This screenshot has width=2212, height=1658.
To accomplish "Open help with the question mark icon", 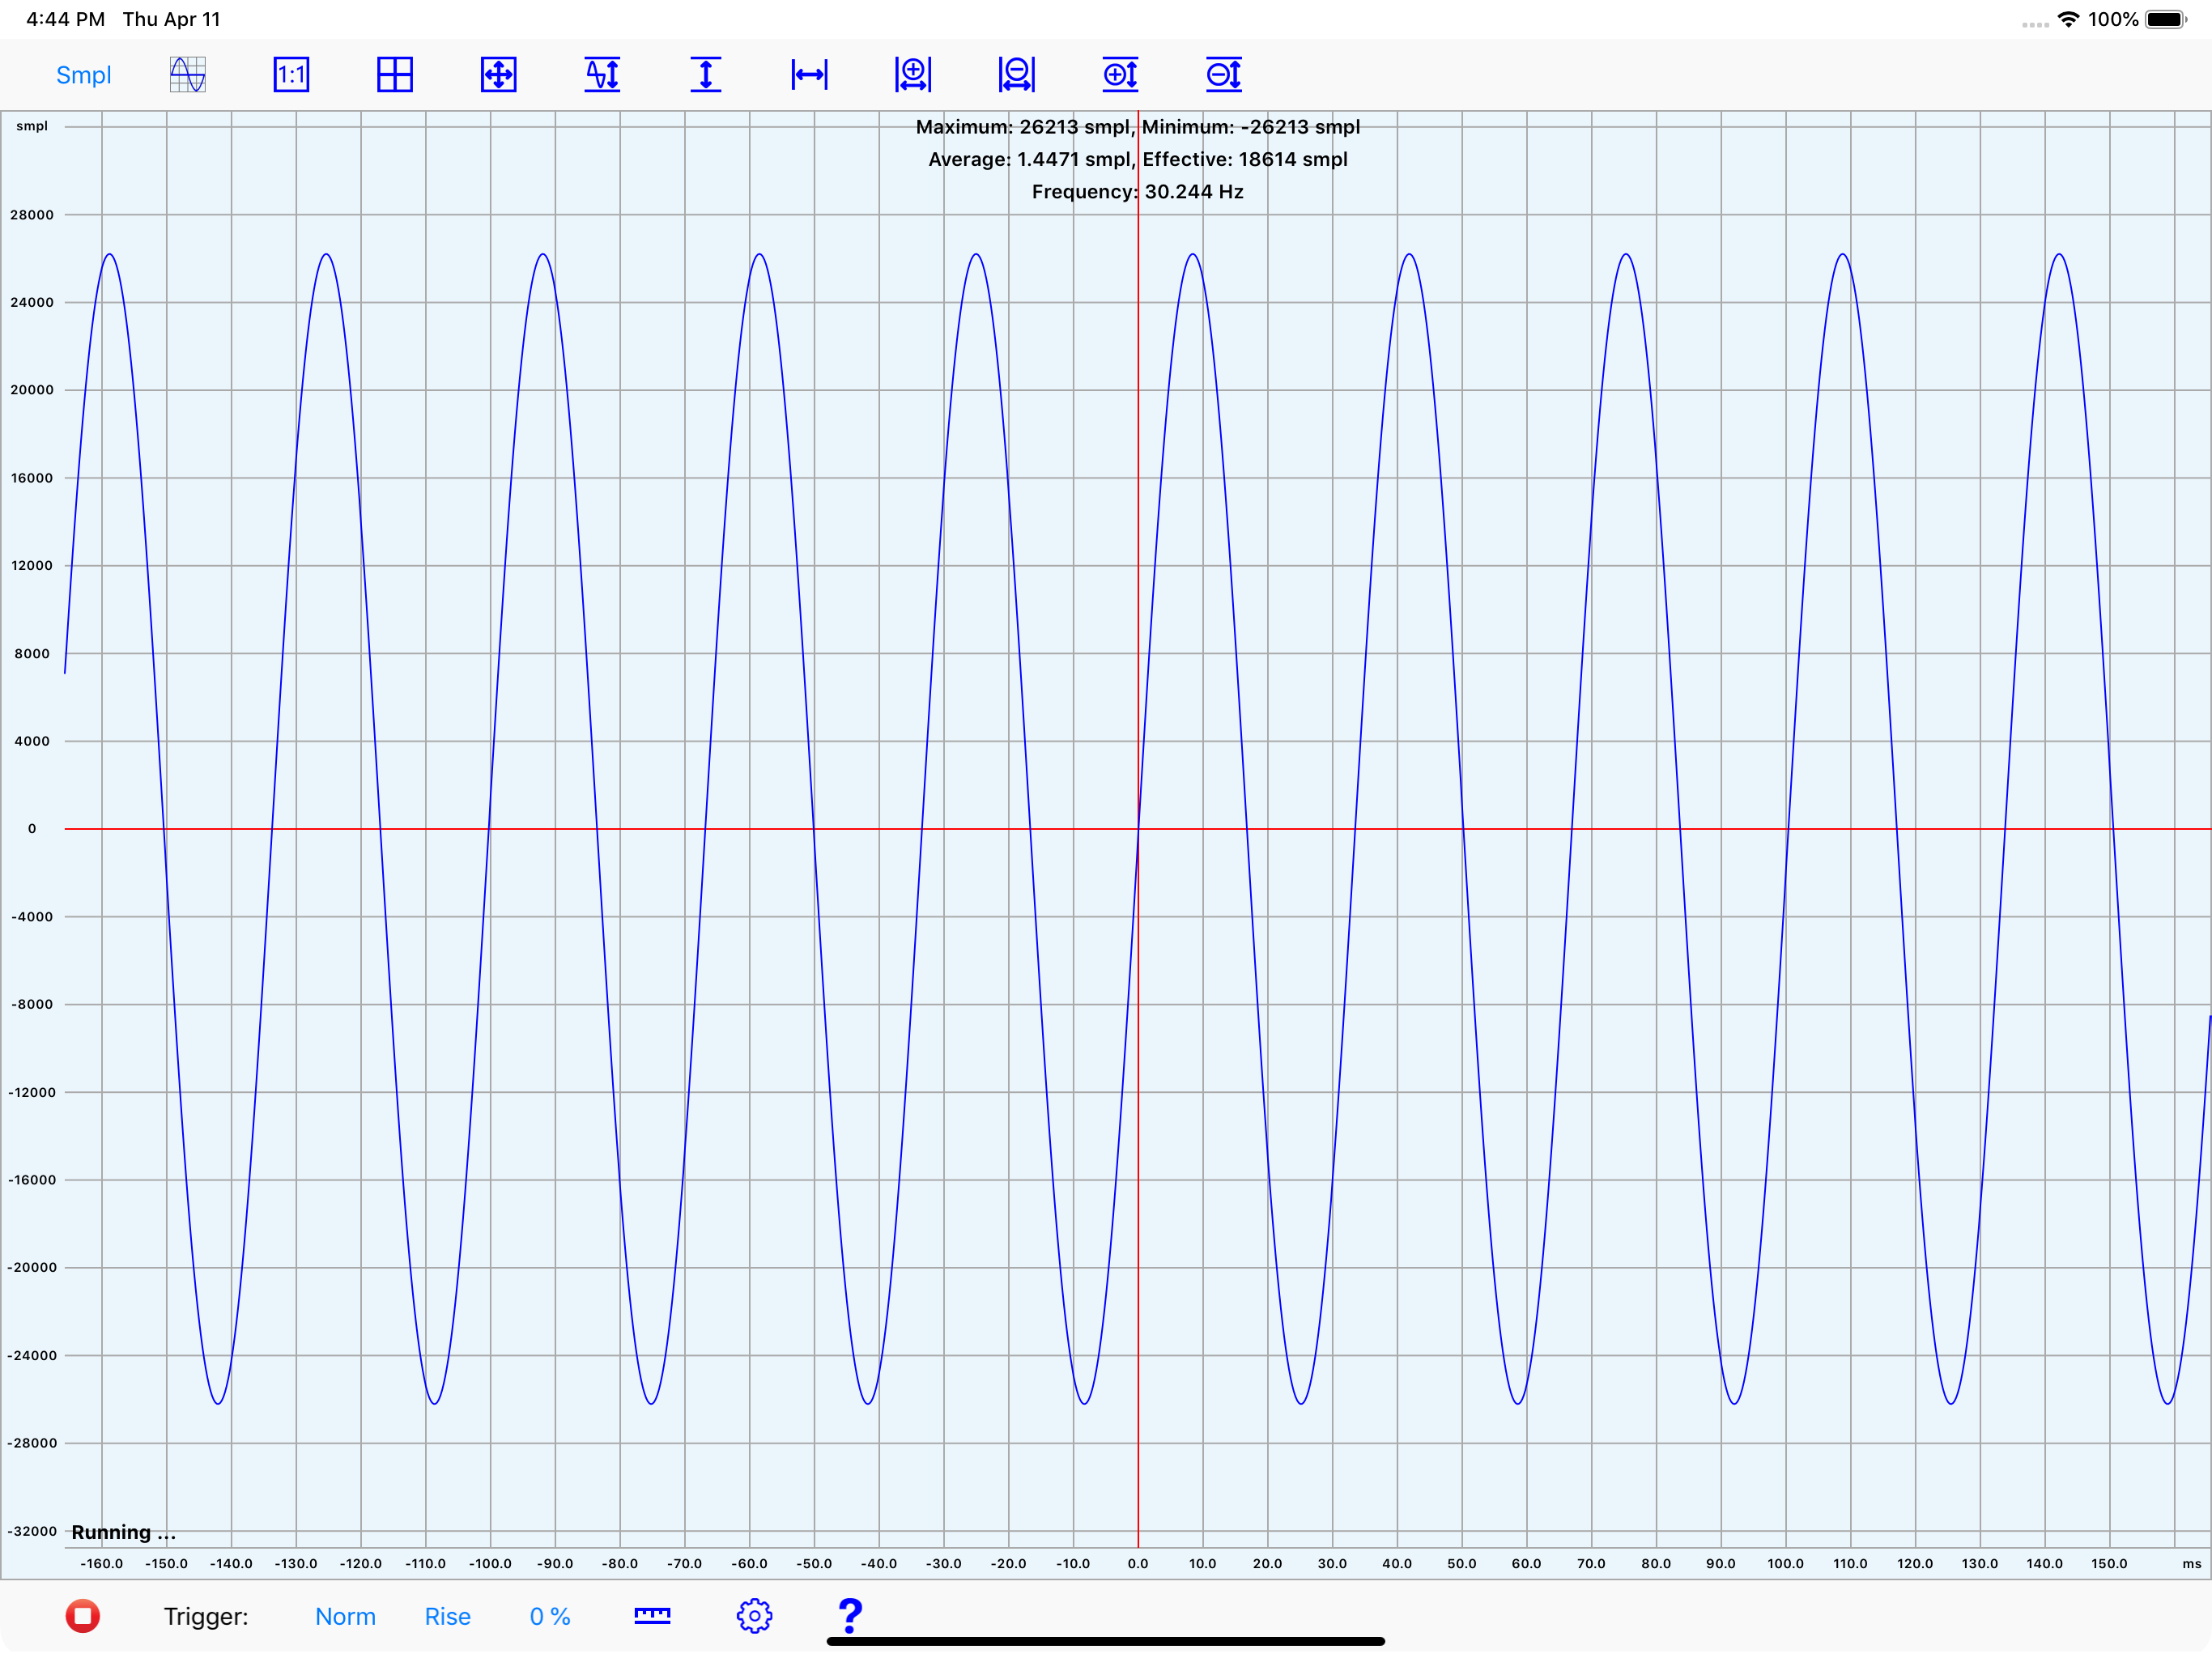I will pos(850,1616).
